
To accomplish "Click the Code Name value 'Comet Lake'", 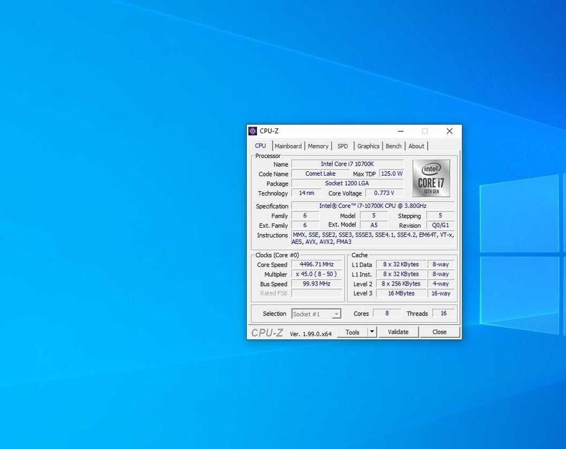I will click(320, 174).
